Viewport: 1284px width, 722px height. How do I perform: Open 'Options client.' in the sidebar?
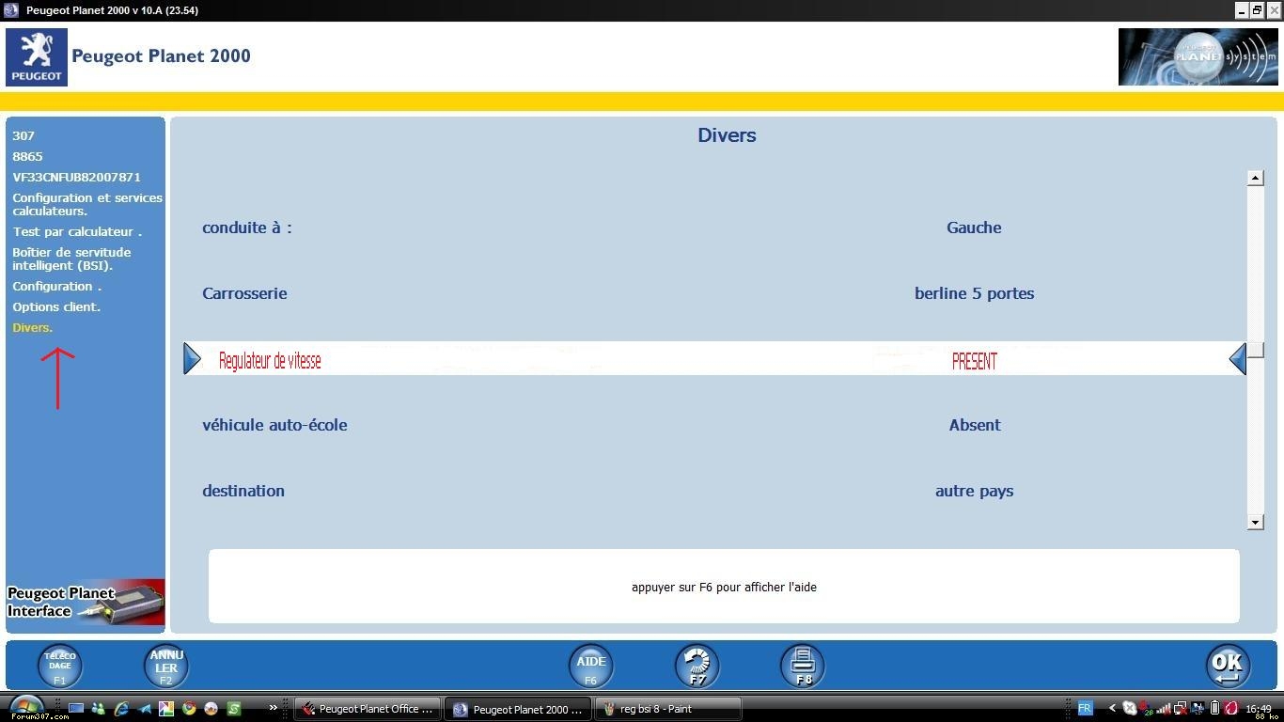coord(56,306)
